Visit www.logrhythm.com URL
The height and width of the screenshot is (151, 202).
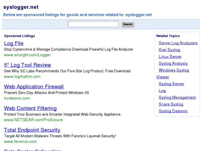click(x=22, y=76)
